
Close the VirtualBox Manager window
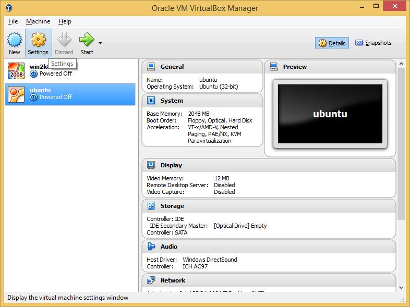[394, 6]
